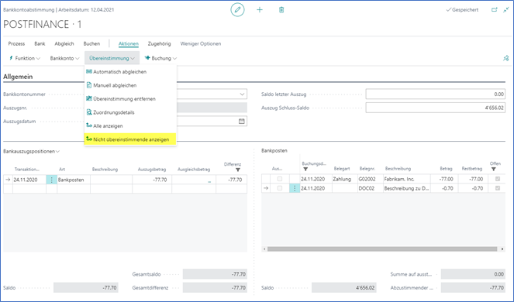This screenshot has width=514, height=302.
Task: Click Saldo letzter Auszug field
Action: 436,94
